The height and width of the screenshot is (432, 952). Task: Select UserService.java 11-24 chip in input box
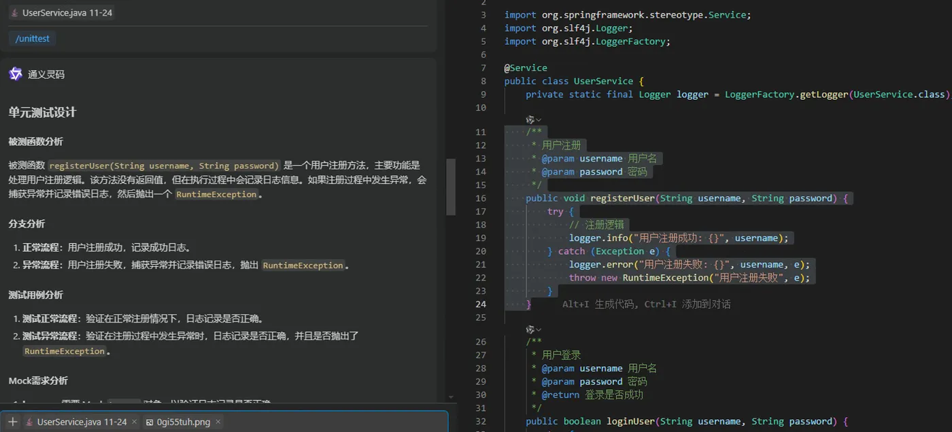82,422
